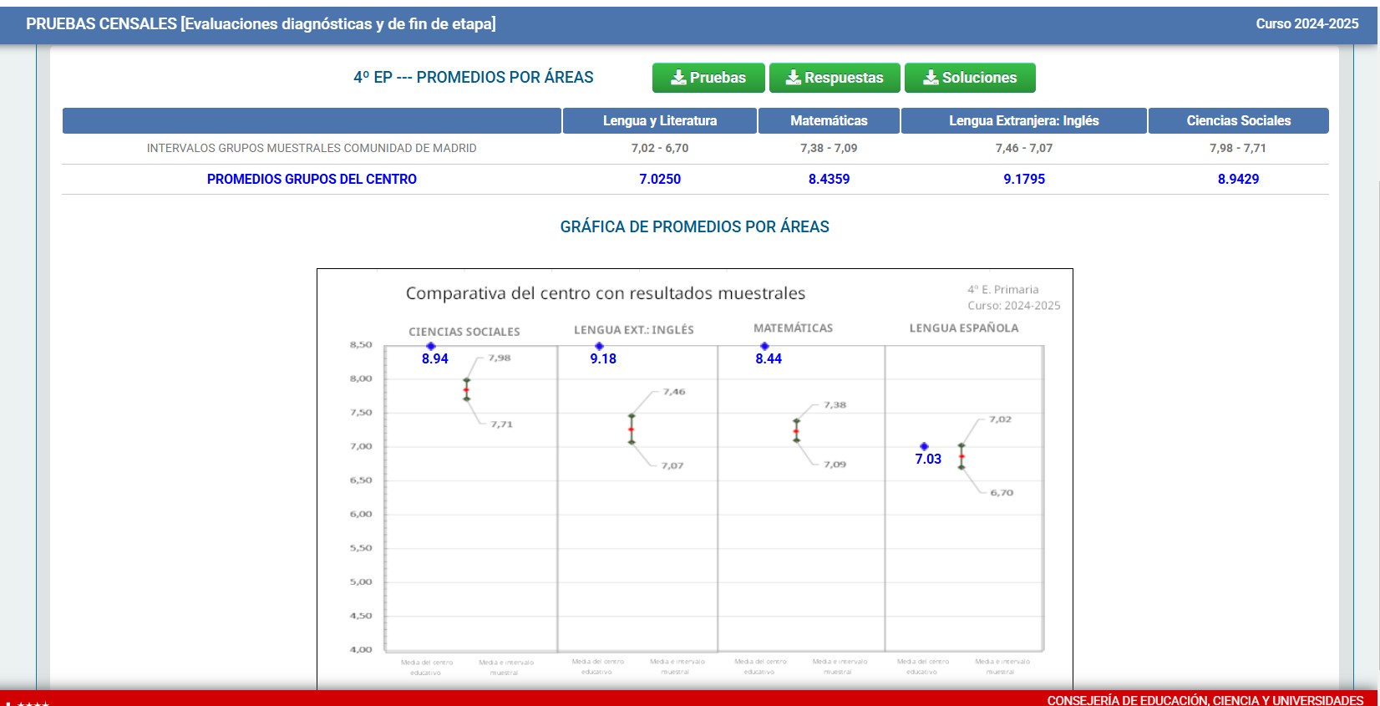Click the blue 8.44 Matemáticas chart marker
The height and width of the screenshot is (706, 1380).
[x=764, y=346]
